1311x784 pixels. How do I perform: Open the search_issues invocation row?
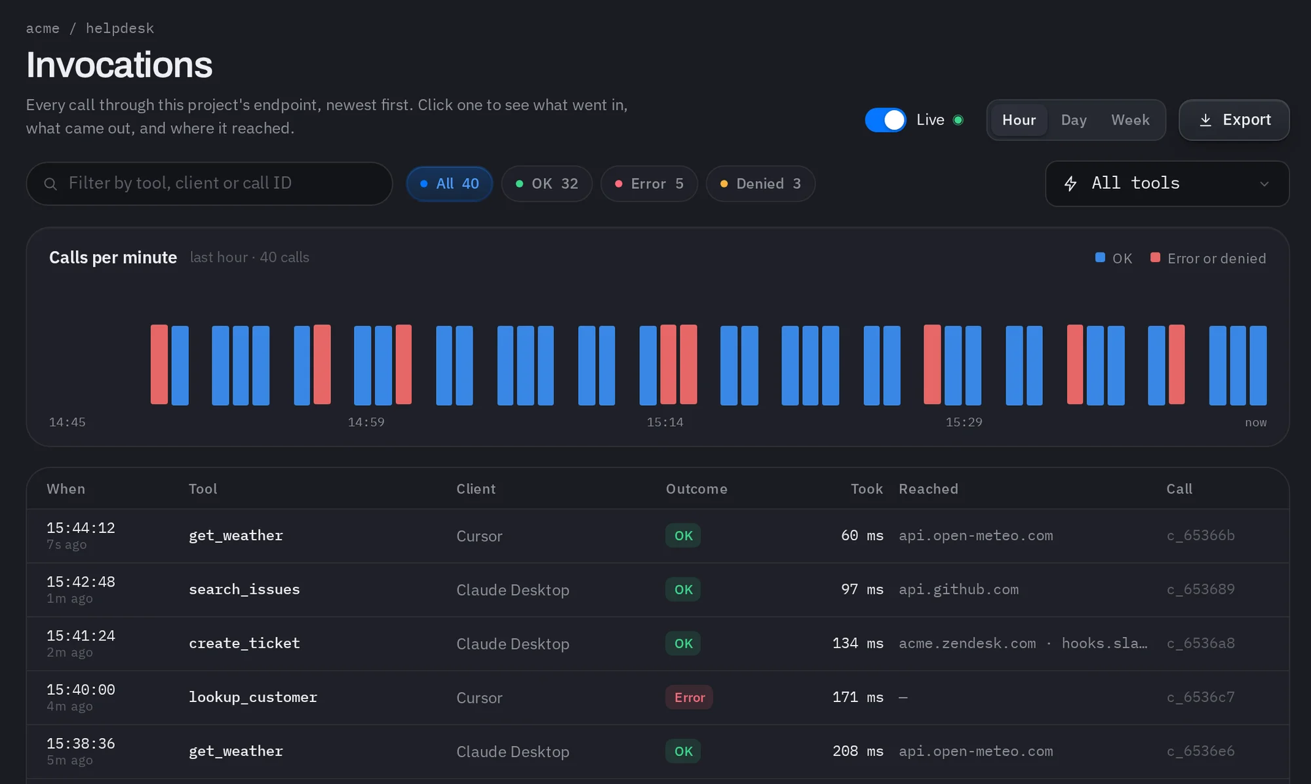(x=657, y=590)
